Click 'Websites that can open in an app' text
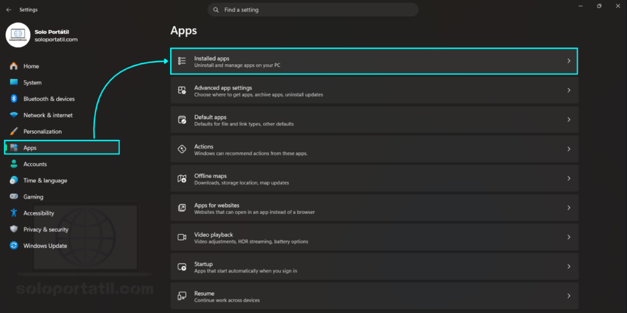The height and width of the screenshot is (313, 627). pos(254,212)
